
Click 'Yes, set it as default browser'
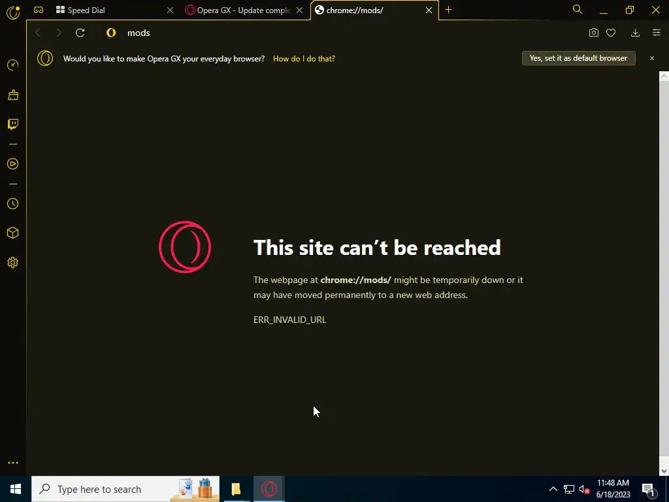click(579, 58)
